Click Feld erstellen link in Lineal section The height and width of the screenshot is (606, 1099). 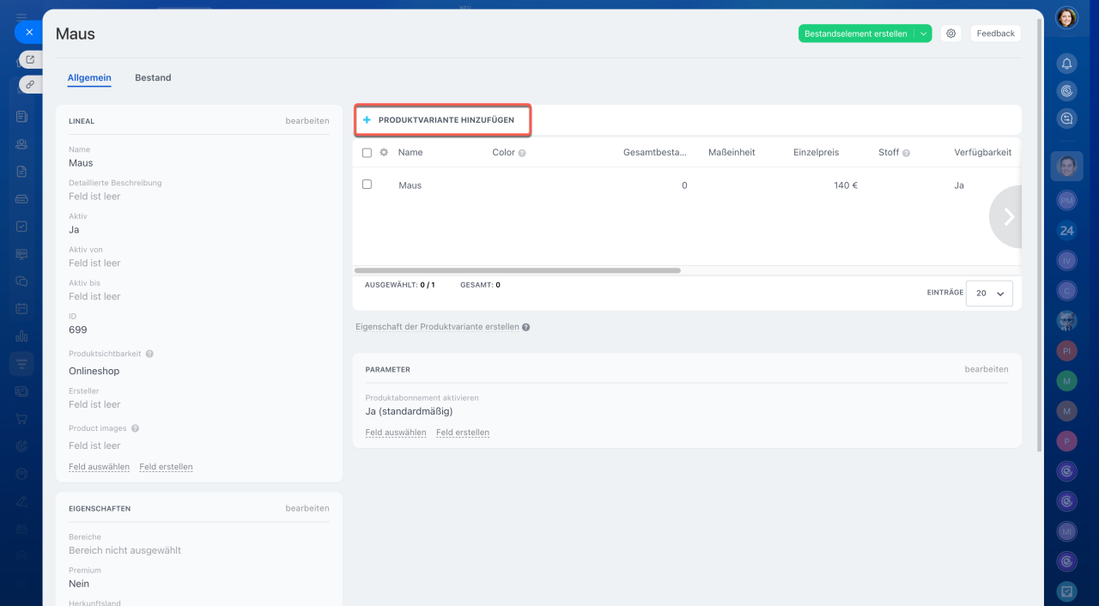coord(166,467)
